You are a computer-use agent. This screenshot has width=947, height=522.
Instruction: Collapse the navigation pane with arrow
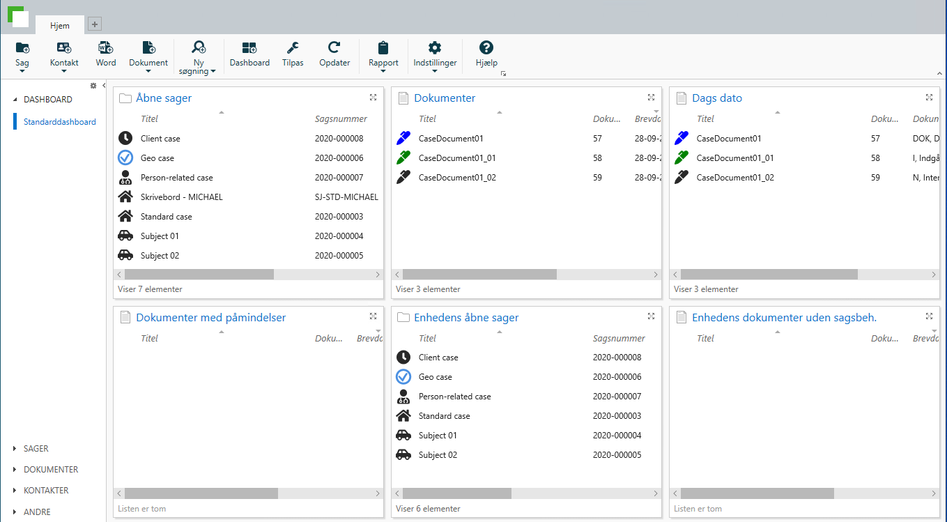104,86
